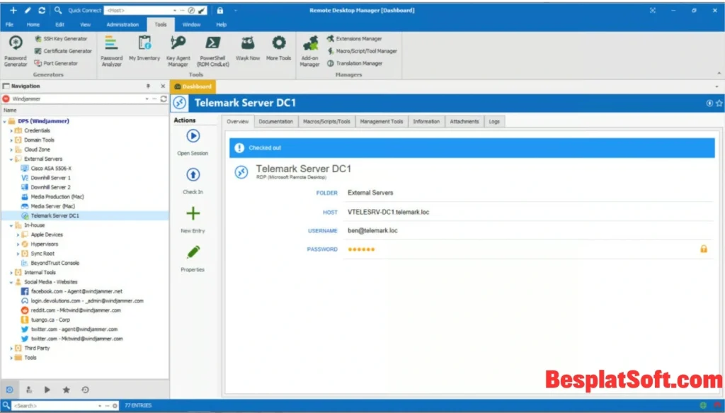725x413 pixels.
Task: Pin the Navigation panel
Action: click(x=148, y=85)
